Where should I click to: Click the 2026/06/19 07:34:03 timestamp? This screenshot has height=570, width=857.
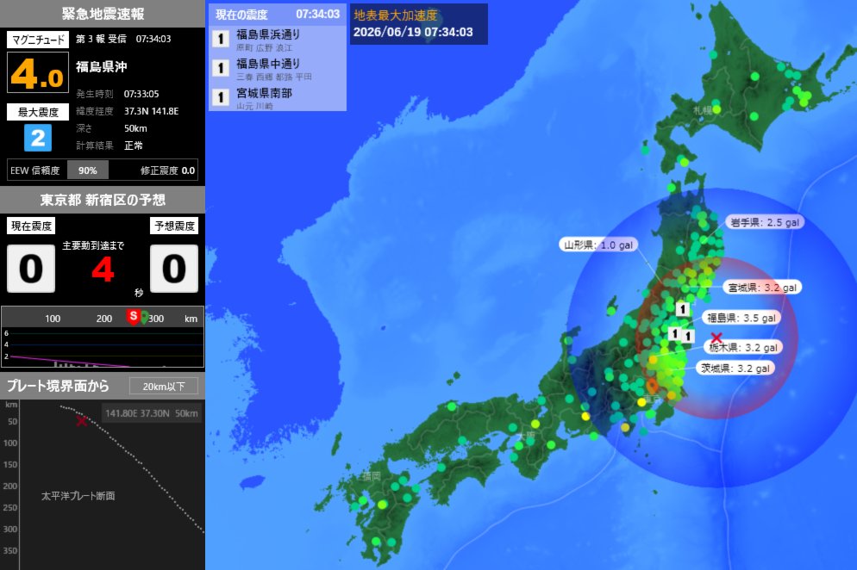click(413, 32)
